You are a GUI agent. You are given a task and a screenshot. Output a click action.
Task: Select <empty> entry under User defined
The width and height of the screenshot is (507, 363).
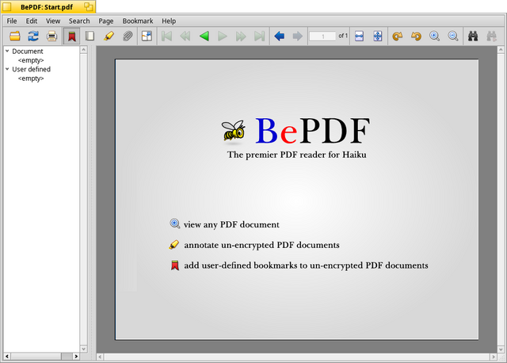click(x=31, y=78)
